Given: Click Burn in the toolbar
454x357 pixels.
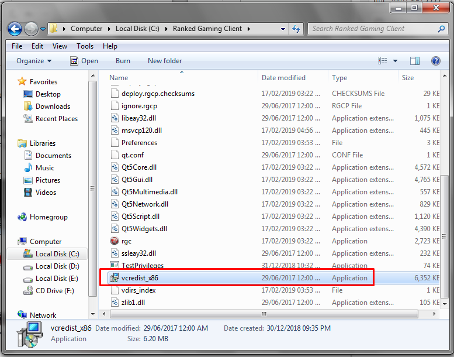Looking at the screenshot, I should tap(123, 61).
